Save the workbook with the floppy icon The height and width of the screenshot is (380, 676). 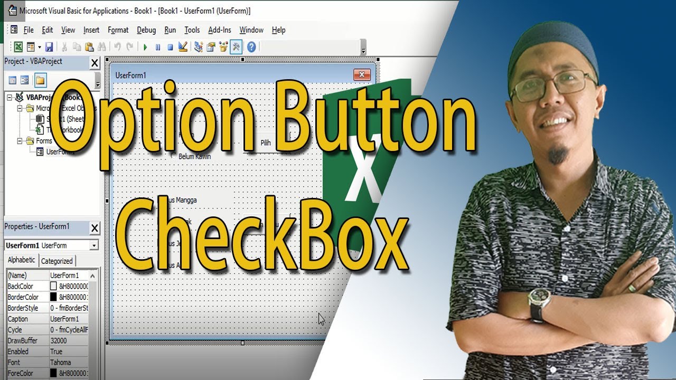coord(49,47)
